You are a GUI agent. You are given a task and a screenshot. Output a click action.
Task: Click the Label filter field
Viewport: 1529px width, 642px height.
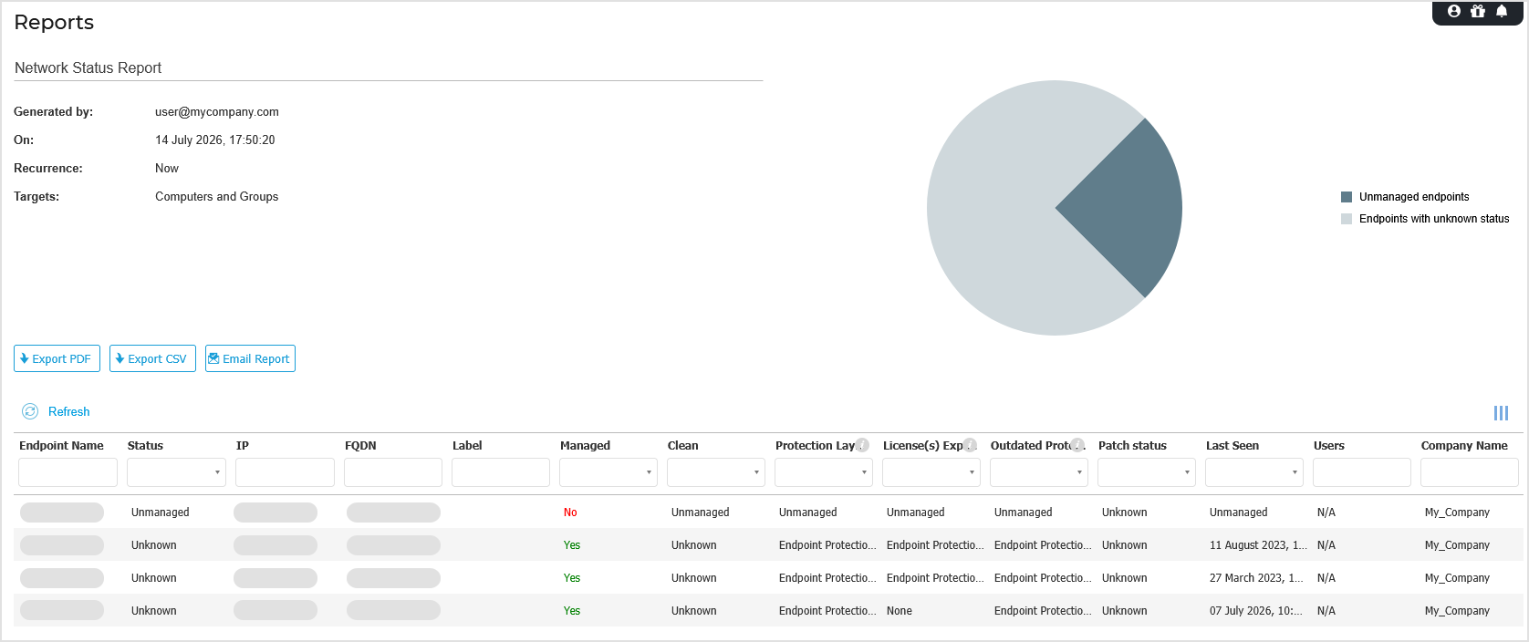[501, 472]
